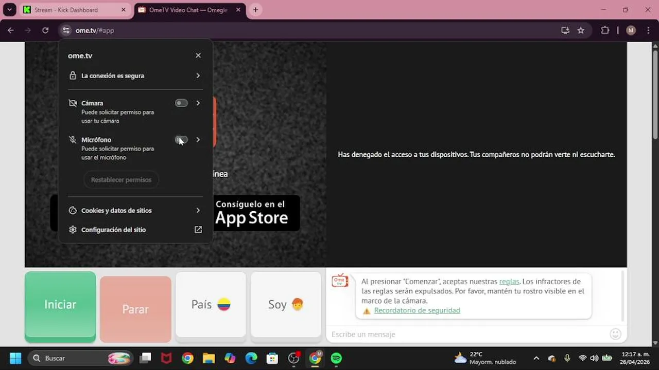Close the Stream - Kick Dashboard tab
Image resolution: width=659 pixels, height=370 pixels.
click(124, 10)
